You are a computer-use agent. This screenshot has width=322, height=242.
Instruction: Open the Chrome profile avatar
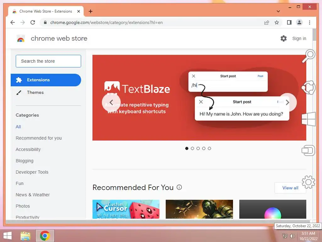[x=299, y=22]
